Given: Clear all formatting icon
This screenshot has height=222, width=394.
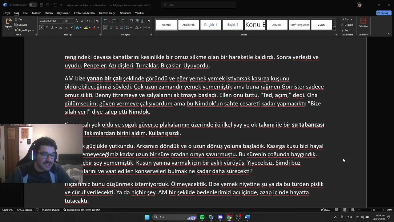Looking at the screenshot, I should coord(97,21).
